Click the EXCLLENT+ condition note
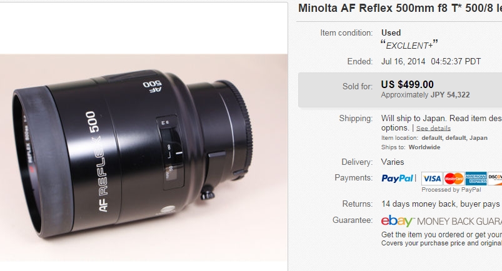The width and height of the screenshot is (502, 271). coord(409,45)
